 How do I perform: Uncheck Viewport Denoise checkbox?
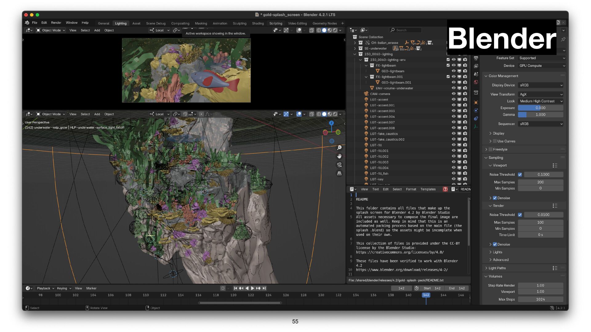(x=495, y=198)
